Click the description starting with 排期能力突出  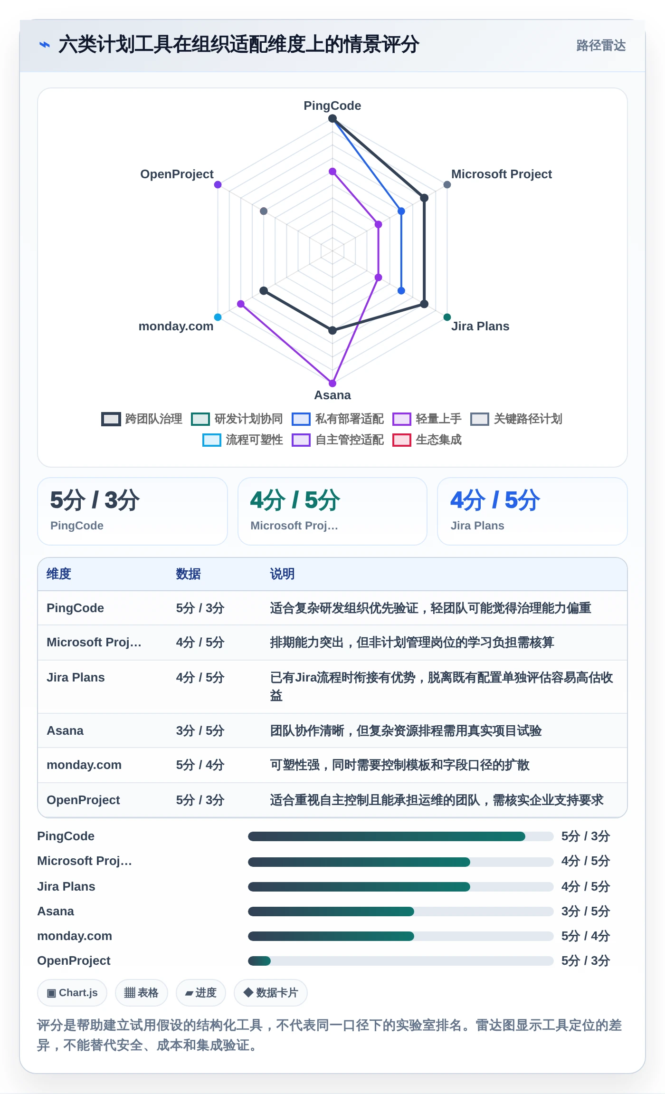click(x=412, y=643)
